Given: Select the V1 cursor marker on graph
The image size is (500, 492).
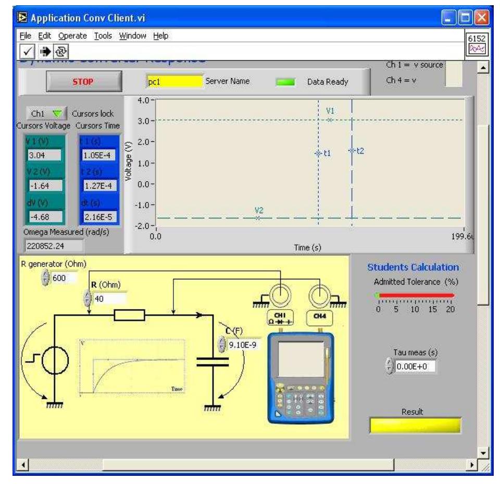Looking at the screenshot, I should pos(330,120).
